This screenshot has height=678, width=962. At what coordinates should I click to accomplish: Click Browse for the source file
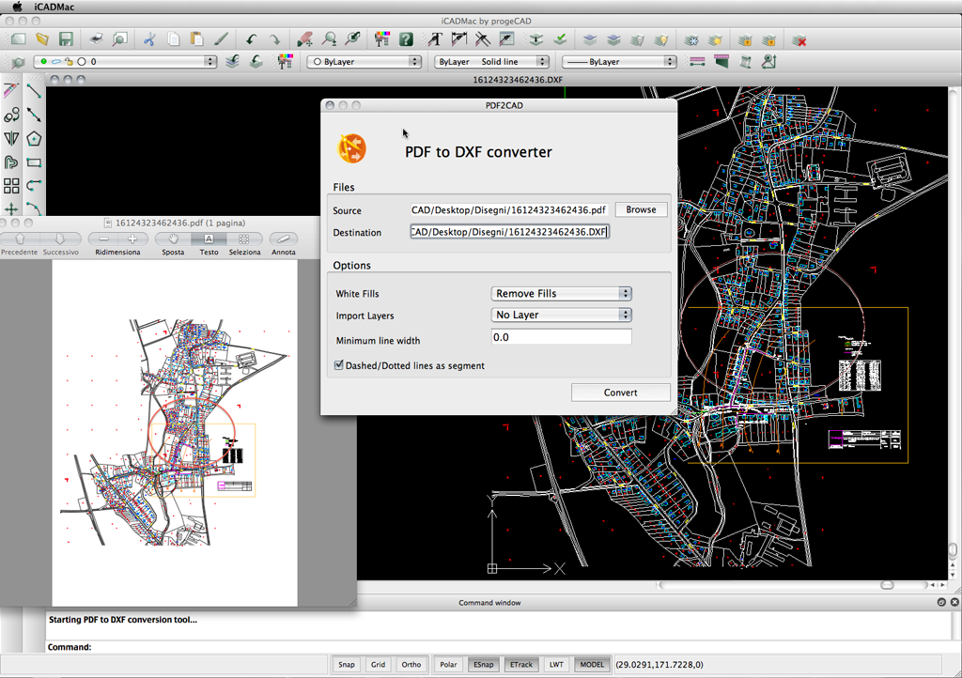tap(641, 209)
